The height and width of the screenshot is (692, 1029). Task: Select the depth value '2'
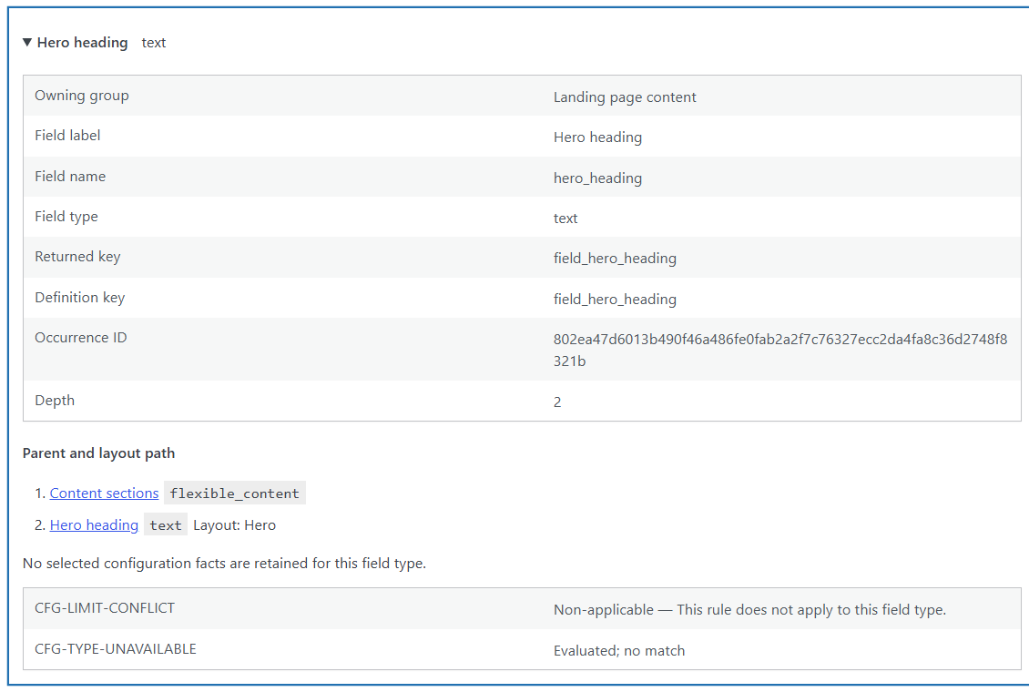pos(557,402)
